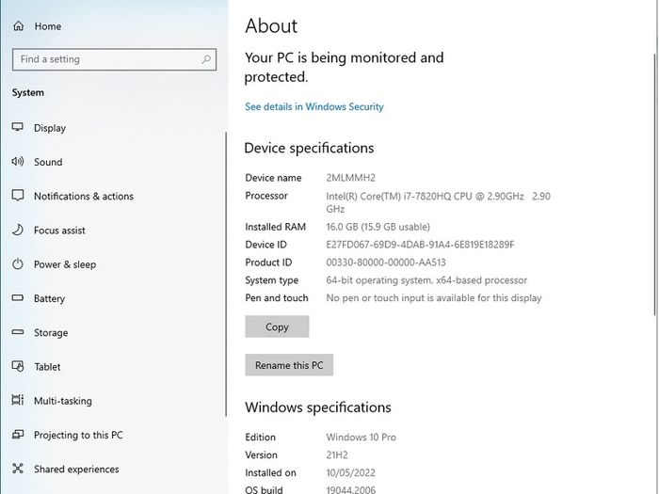The width and height of the screenshot is (659, 494).
Task: Open Focus assist settings
Action: pos(59,231)
